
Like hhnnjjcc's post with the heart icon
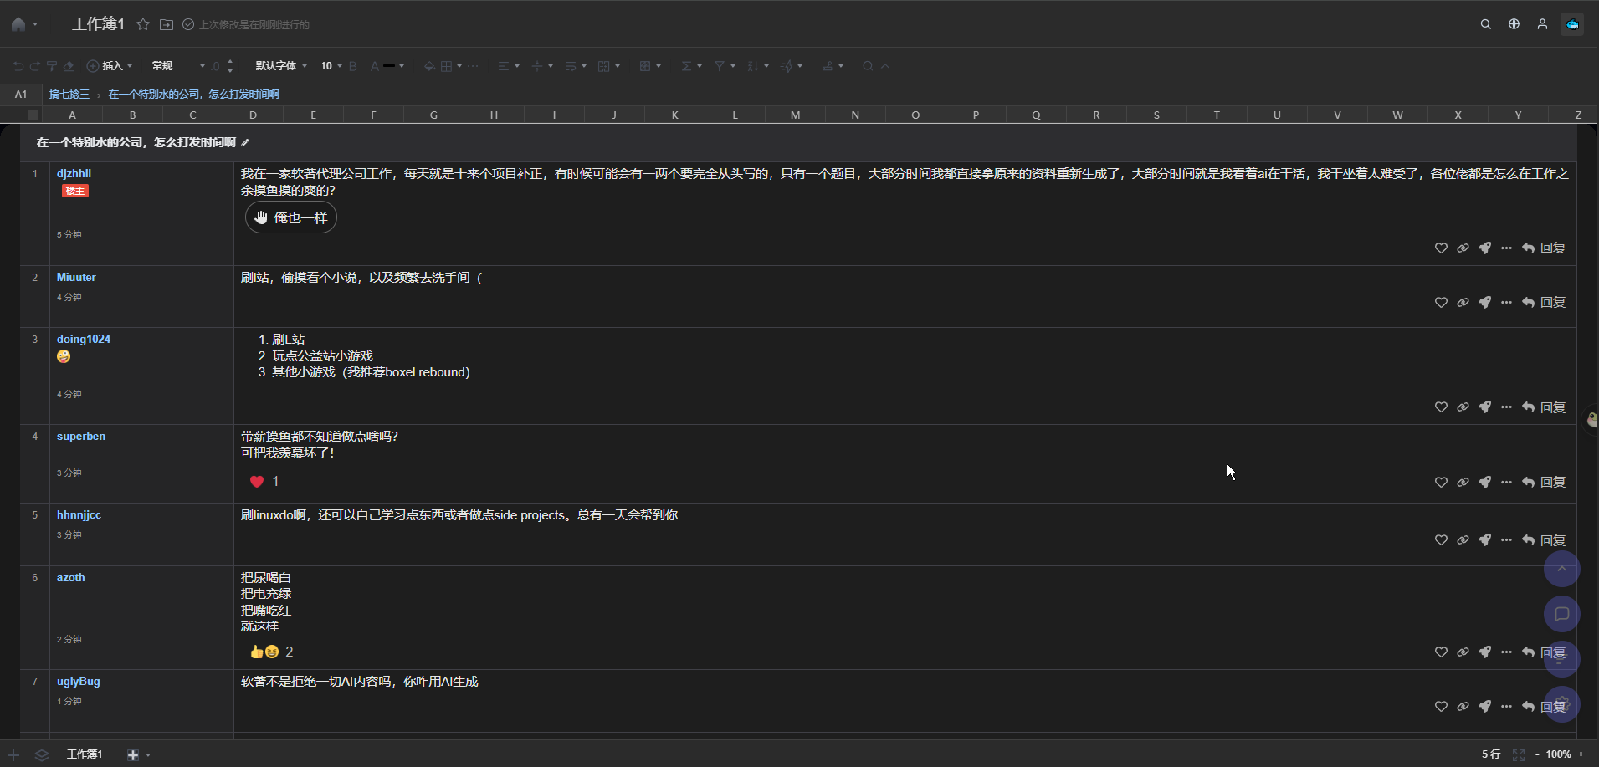(x=1441, y=540)
